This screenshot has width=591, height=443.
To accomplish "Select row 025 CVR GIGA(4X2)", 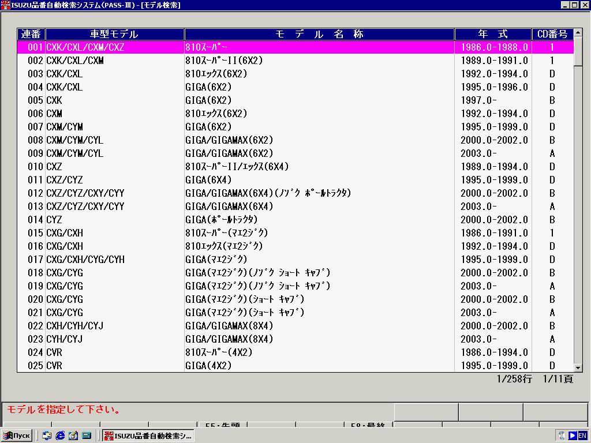I will [x=231, y=366].
